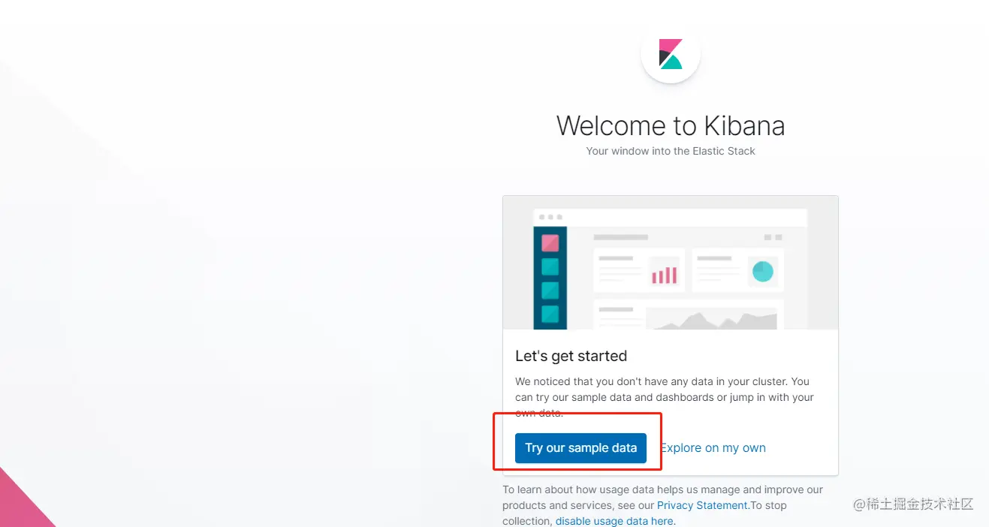Click the two gray squares in illustration header
Screen dimensions: 989x527
pyautogui.click(x=773, y=237)
